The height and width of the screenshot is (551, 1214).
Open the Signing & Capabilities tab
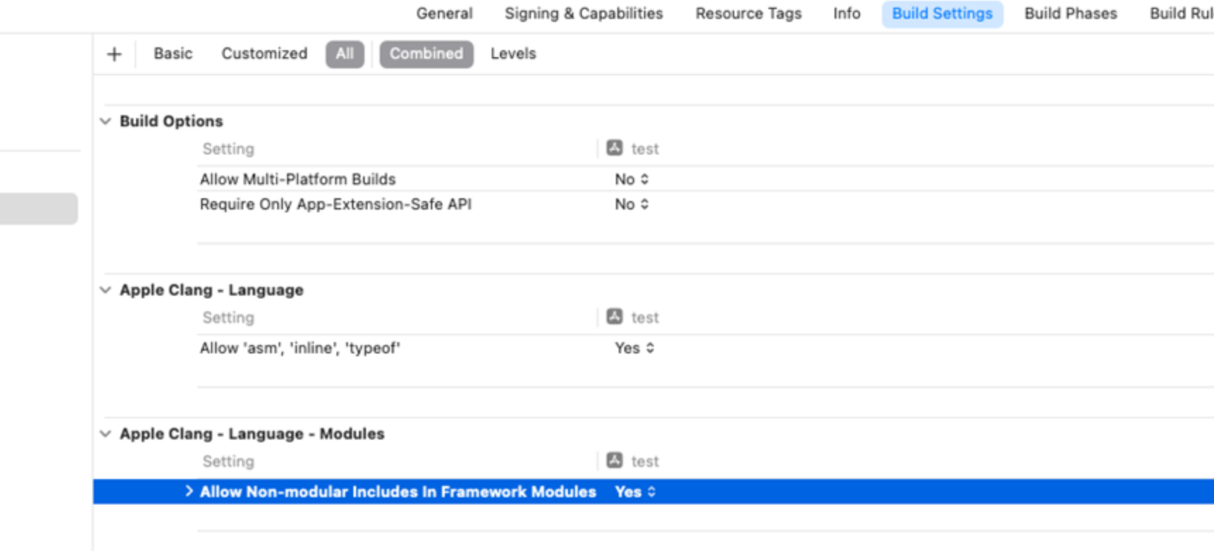[x=583, y=14]
